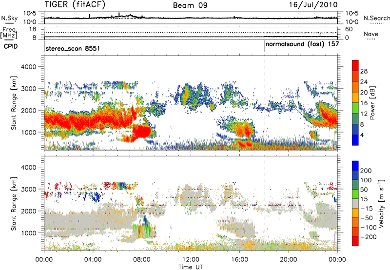This screenshot has height=270, width=390.
Task: Click the 'CPID' row label
Action: [x=11, y=46]
